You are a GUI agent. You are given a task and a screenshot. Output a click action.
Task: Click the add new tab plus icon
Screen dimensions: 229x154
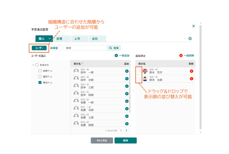pyautogui.click(x=190, y=39)
